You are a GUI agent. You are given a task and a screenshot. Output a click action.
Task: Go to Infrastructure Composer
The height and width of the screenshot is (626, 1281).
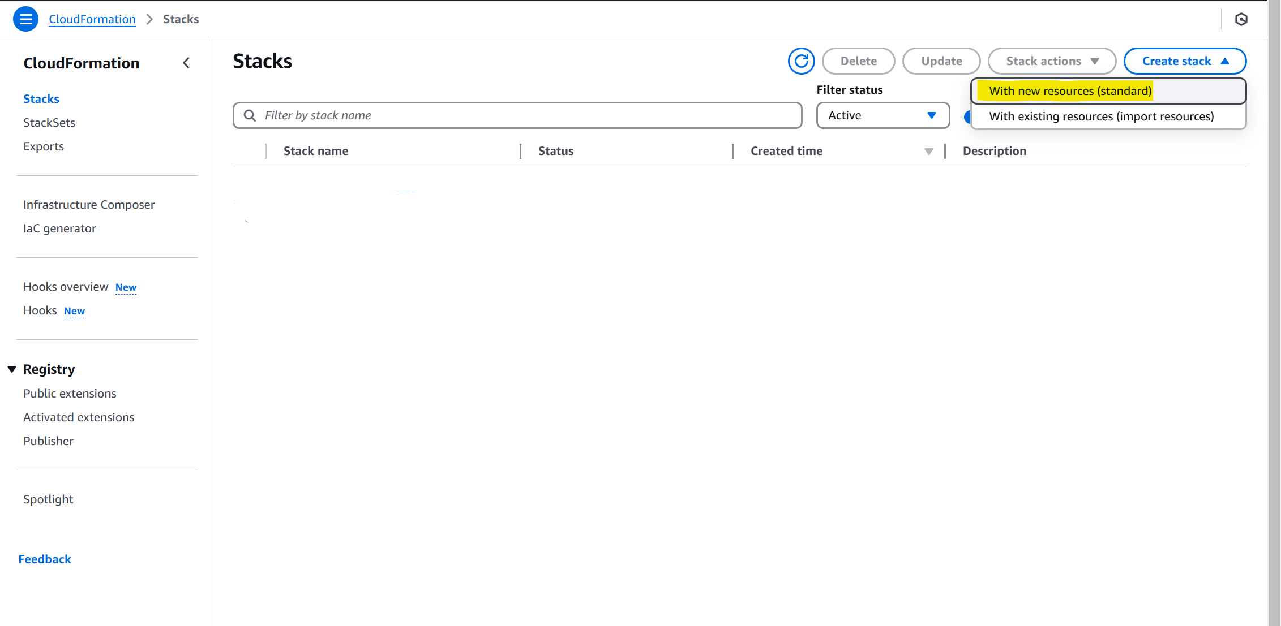(89, 205)
